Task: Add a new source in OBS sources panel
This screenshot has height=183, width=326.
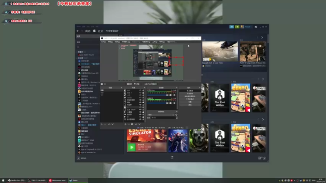Action: click(x=126, y=124)
